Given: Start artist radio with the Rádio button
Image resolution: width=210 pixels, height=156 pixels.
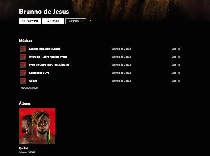Looking at the screenshot, I should [53, 21].
